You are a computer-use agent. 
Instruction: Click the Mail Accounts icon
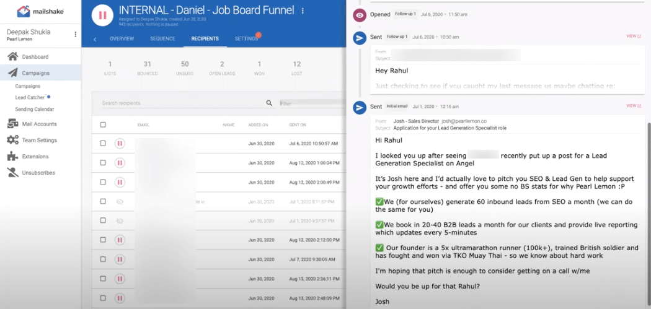click(x=13, y=124)
